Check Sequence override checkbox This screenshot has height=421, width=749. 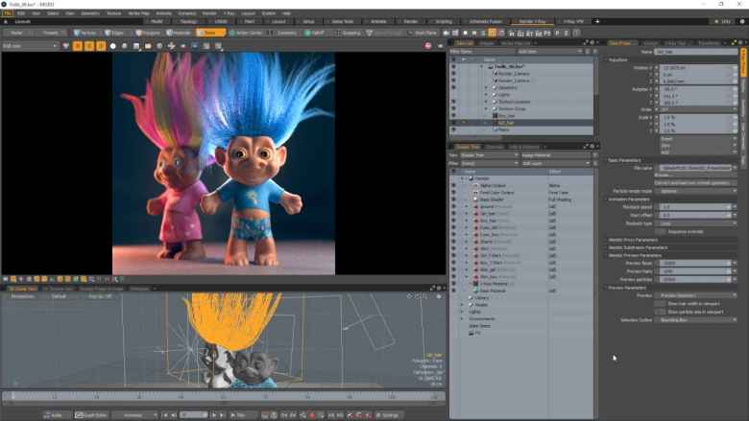coord(660,231)
